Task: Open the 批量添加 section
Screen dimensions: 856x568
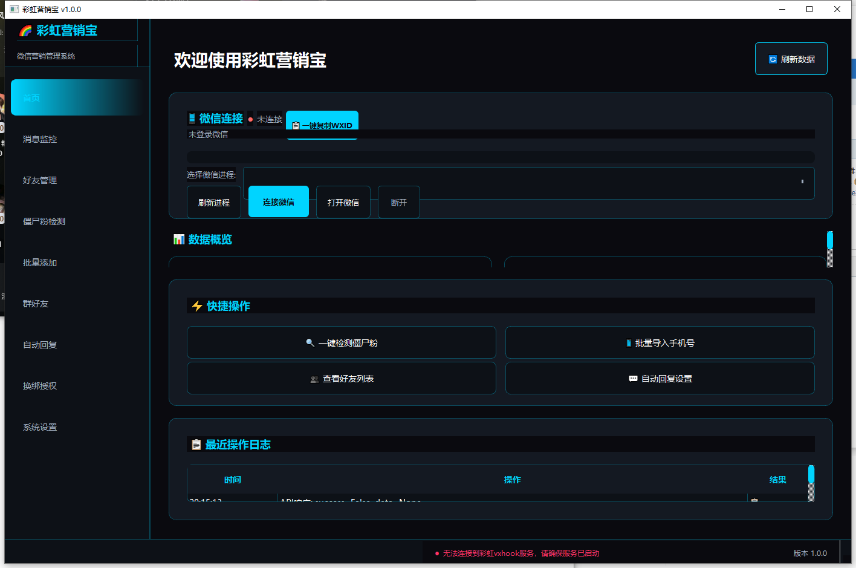Action: [77, 263]
